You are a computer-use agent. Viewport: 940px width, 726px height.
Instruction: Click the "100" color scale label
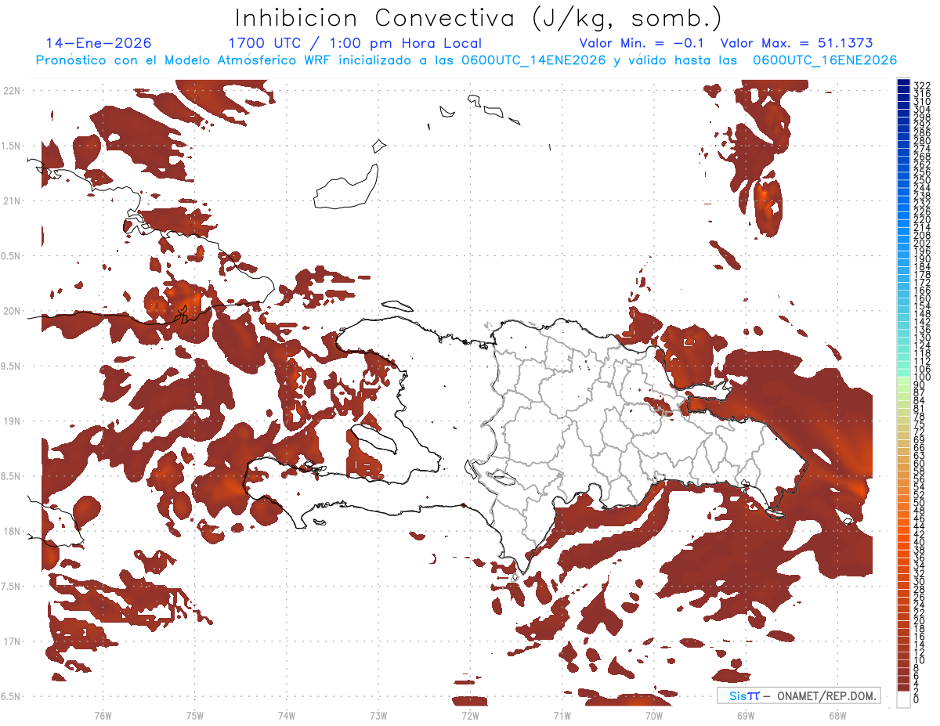pyautogui.click(x=921, y=378)
